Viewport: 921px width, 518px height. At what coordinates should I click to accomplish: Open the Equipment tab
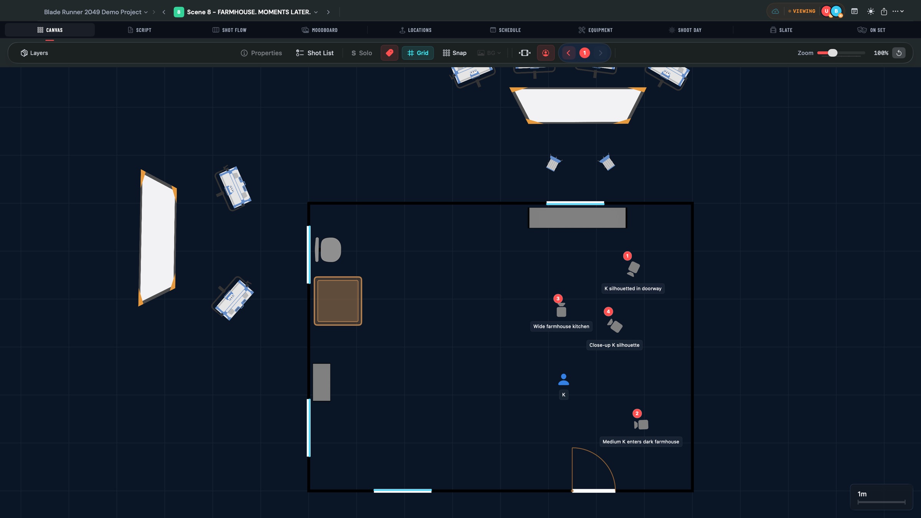pos(596,30)
